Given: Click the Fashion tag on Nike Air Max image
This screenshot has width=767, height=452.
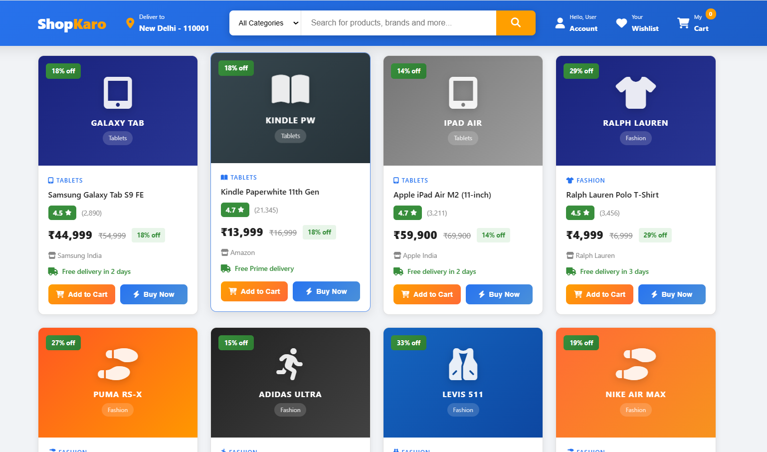Looking at the screenshot, I should [635, 410].
